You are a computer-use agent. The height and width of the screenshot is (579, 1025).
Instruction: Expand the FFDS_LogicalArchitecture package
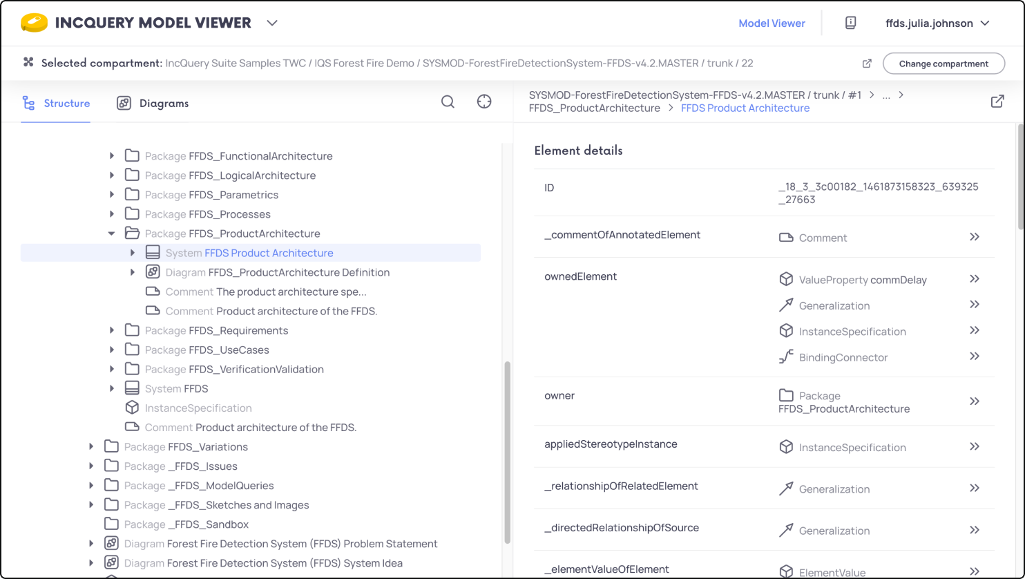112,175
